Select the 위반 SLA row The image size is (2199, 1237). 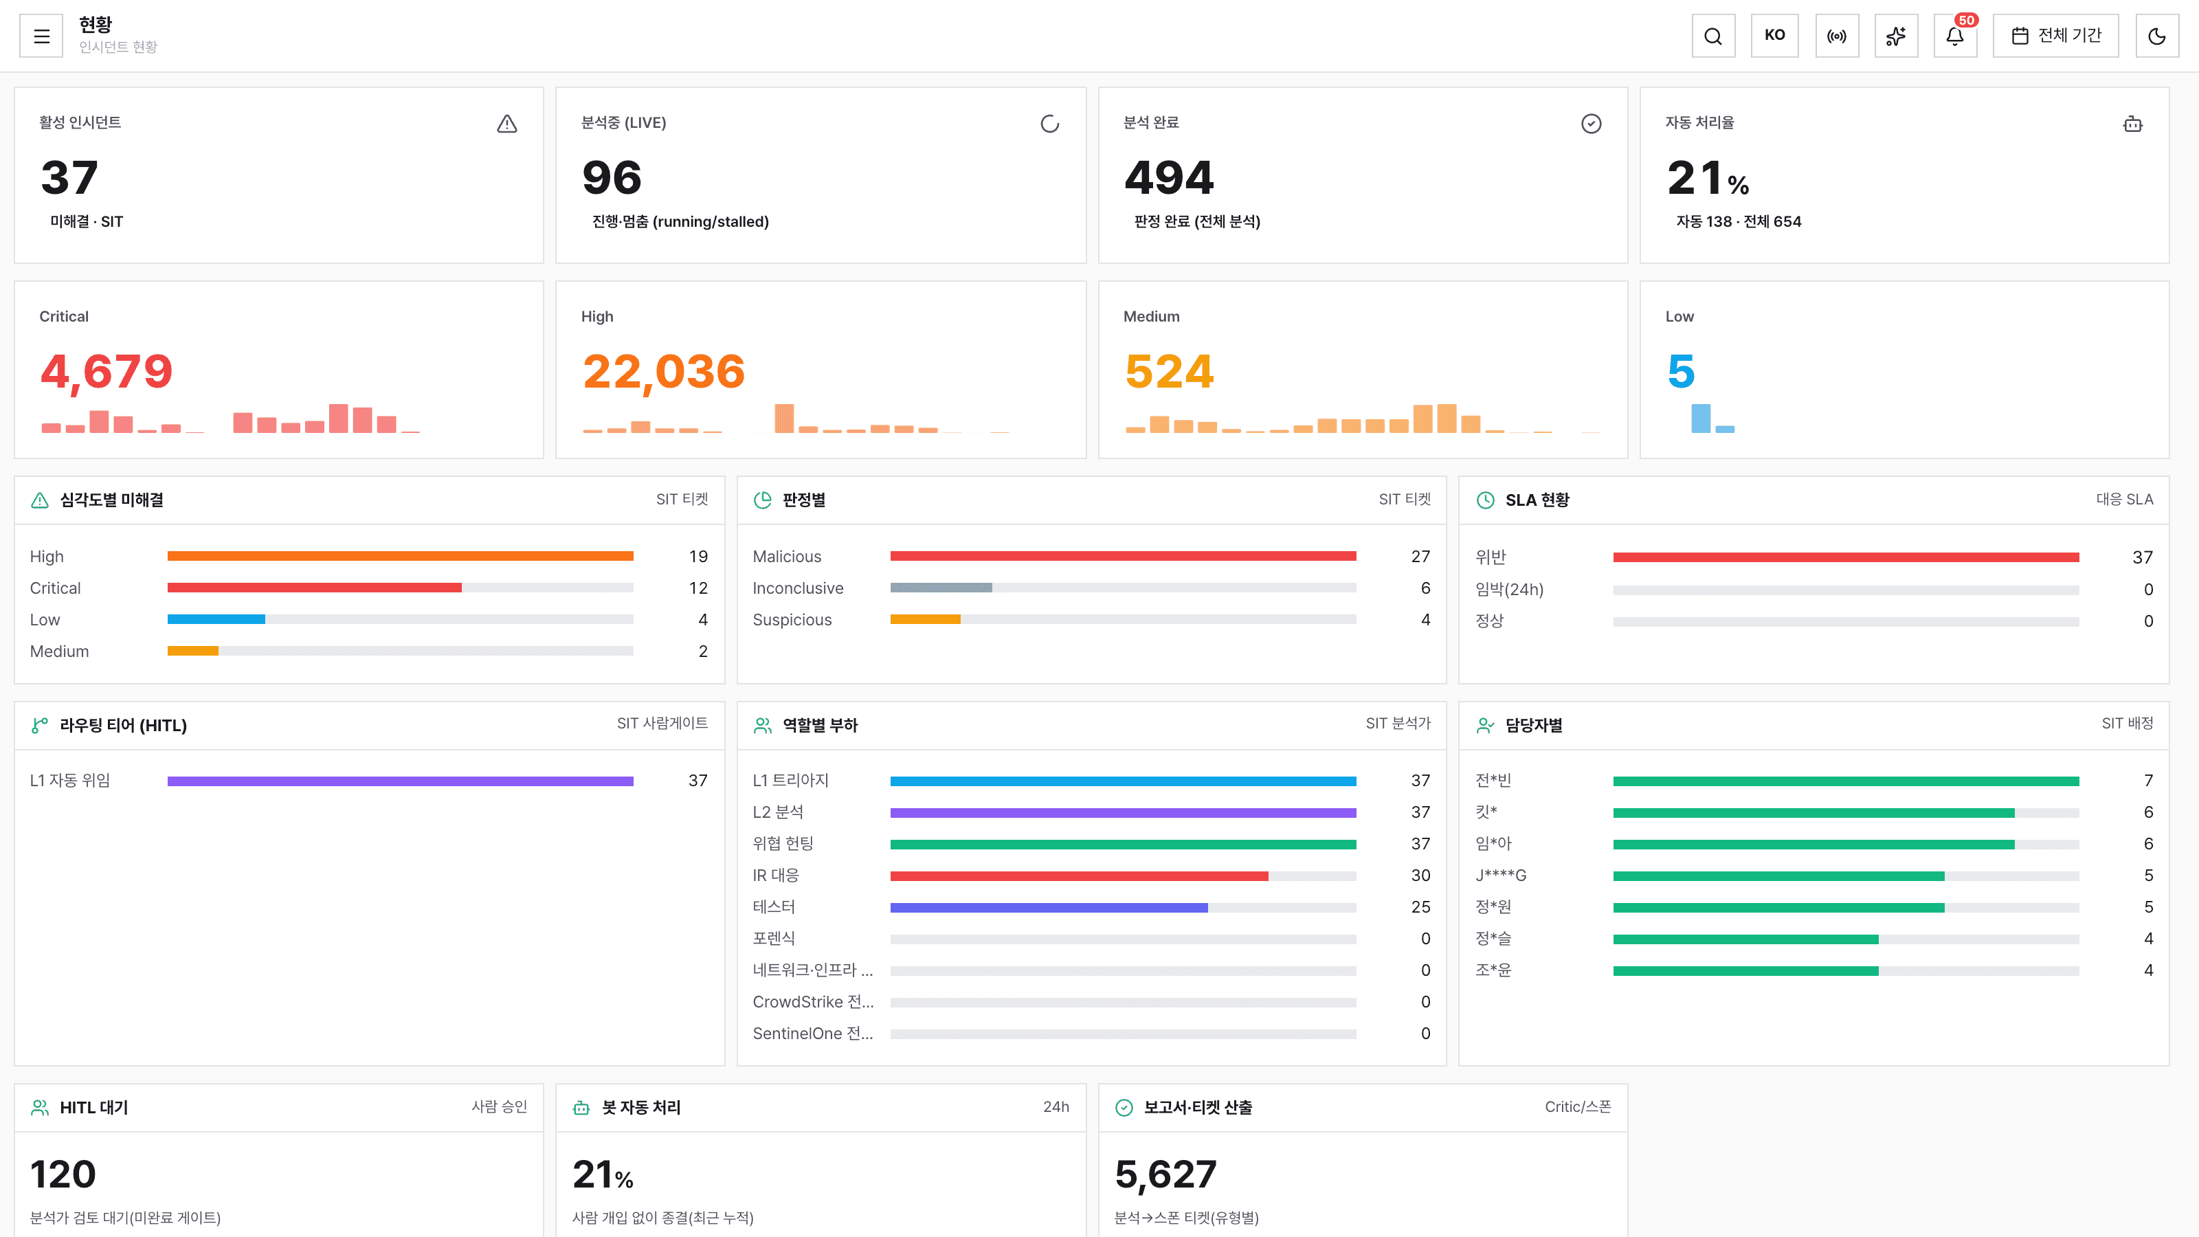1814,557
